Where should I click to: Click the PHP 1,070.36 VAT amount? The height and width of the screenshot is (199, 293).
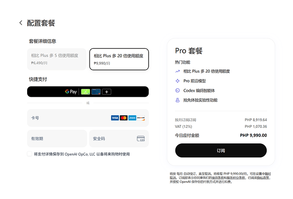tap(256, 126)
